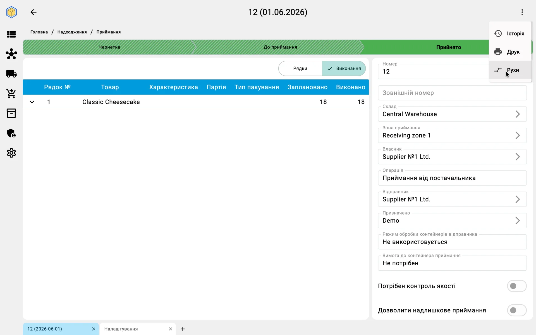
Task: Expand row 1 Classic Cheesecake
Action: [32, 102]
